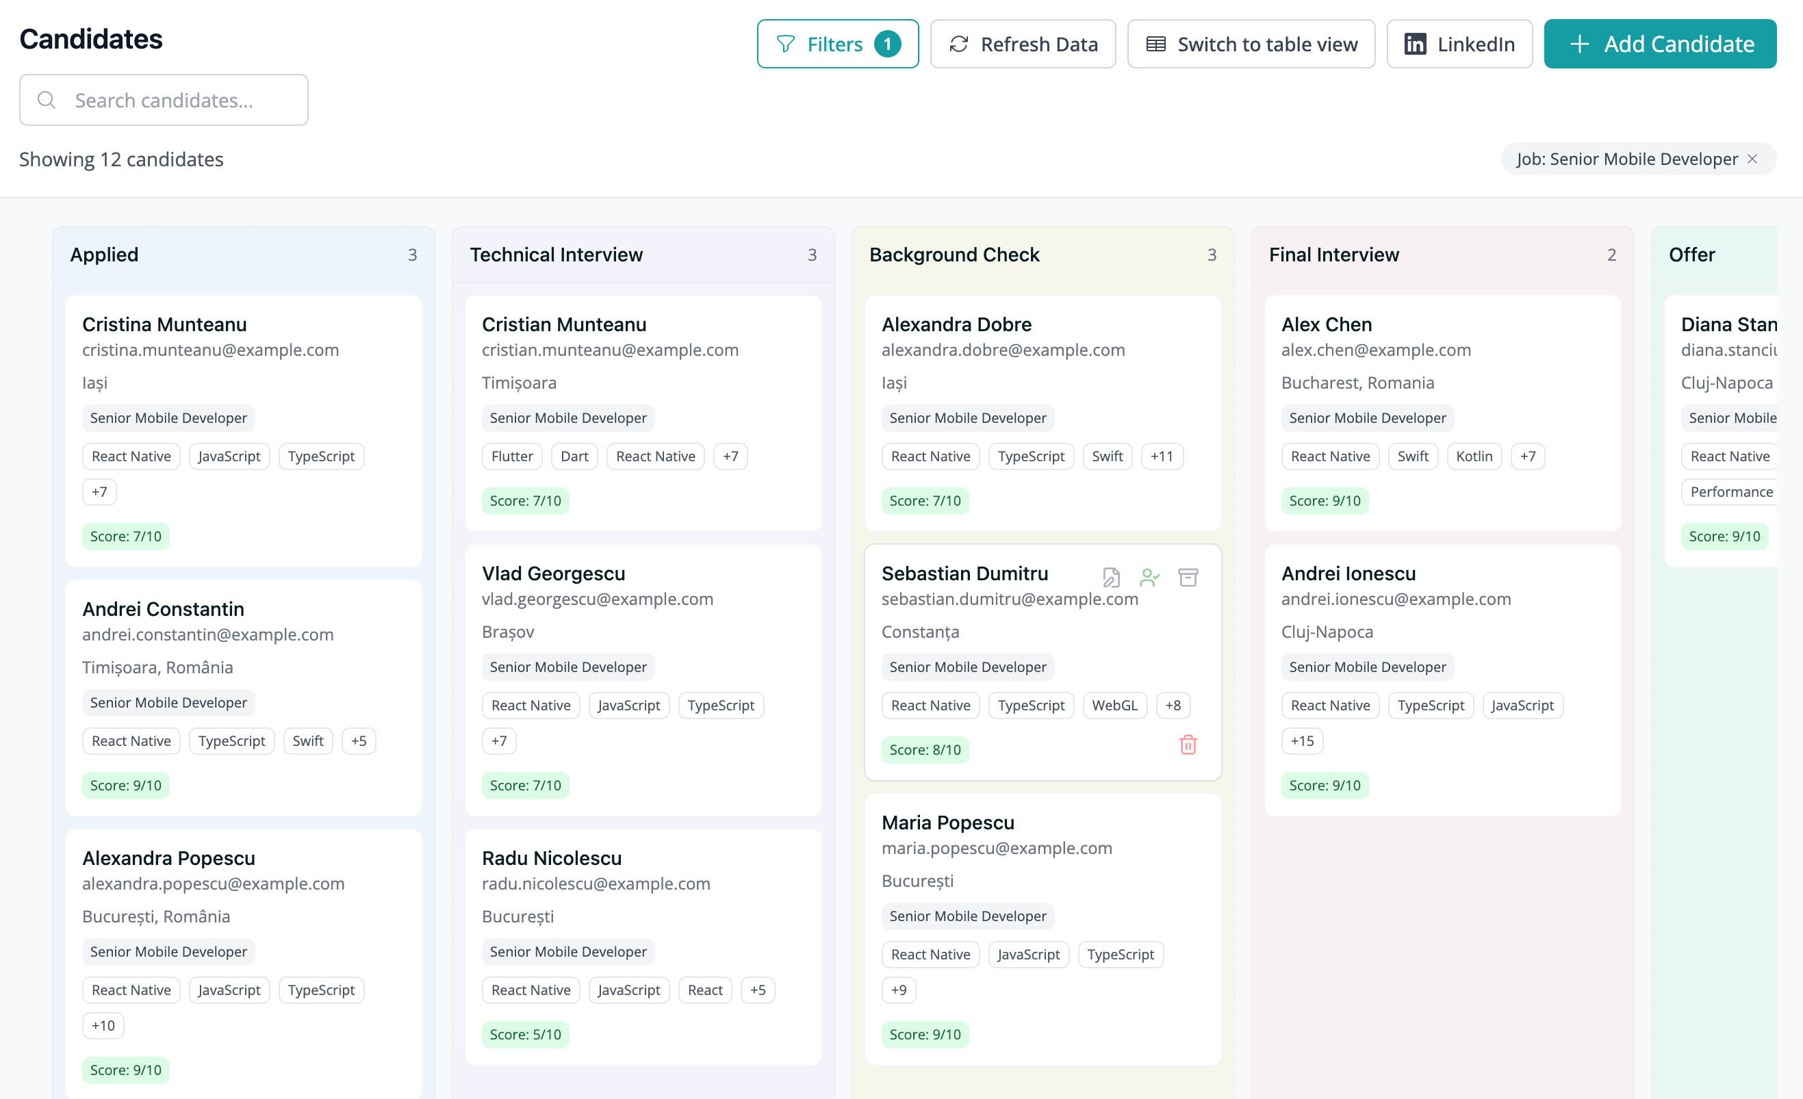Open Maria Popescu's candidate name

click(947, 823)
